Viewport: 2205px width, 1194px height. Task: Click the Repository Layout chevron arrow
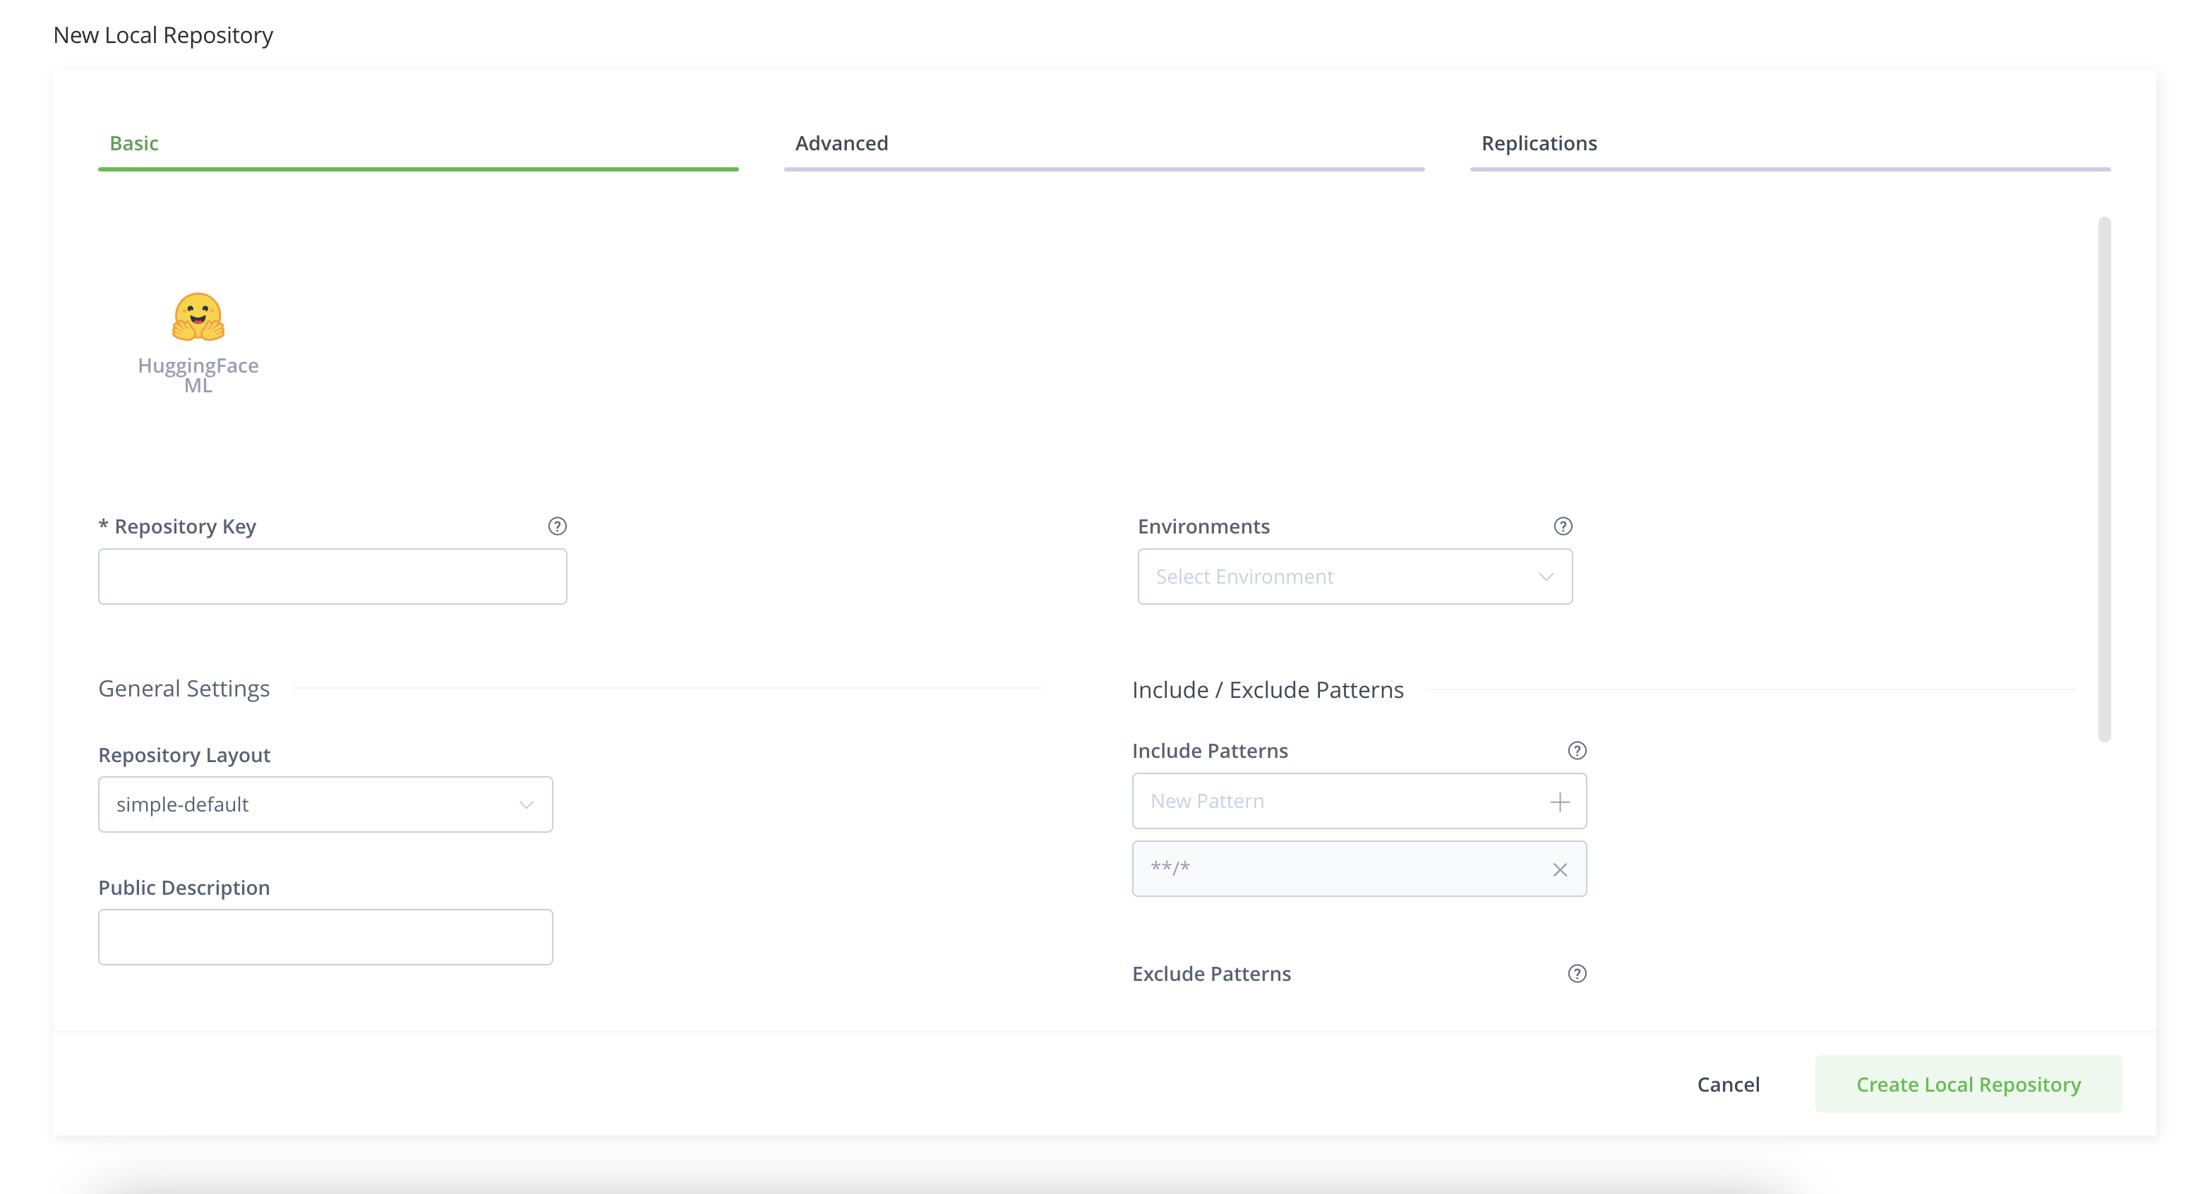[527, 804]
